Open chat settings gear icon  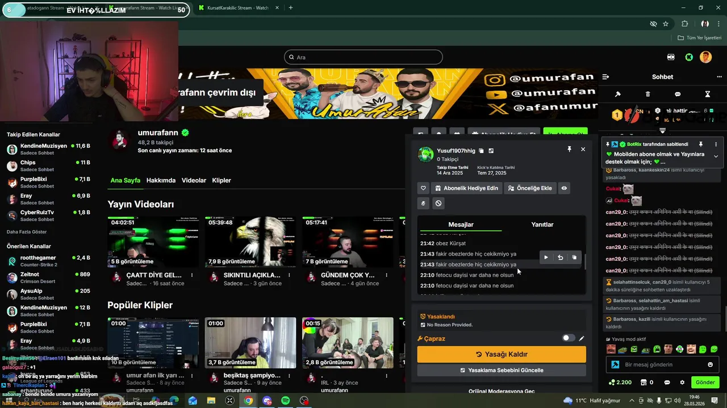click(682, 382)
